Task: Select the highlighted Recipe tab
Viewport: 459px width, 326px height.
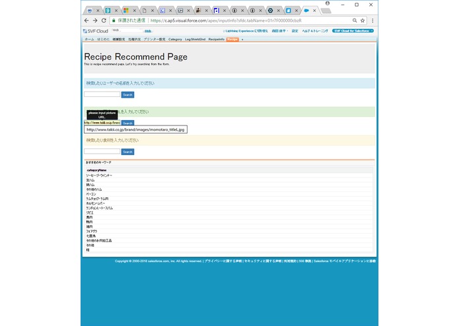Action: [232, 39]
